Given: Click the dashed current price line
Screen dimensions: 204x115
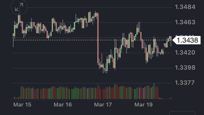Looking at the screenshot, I should 83,40.
